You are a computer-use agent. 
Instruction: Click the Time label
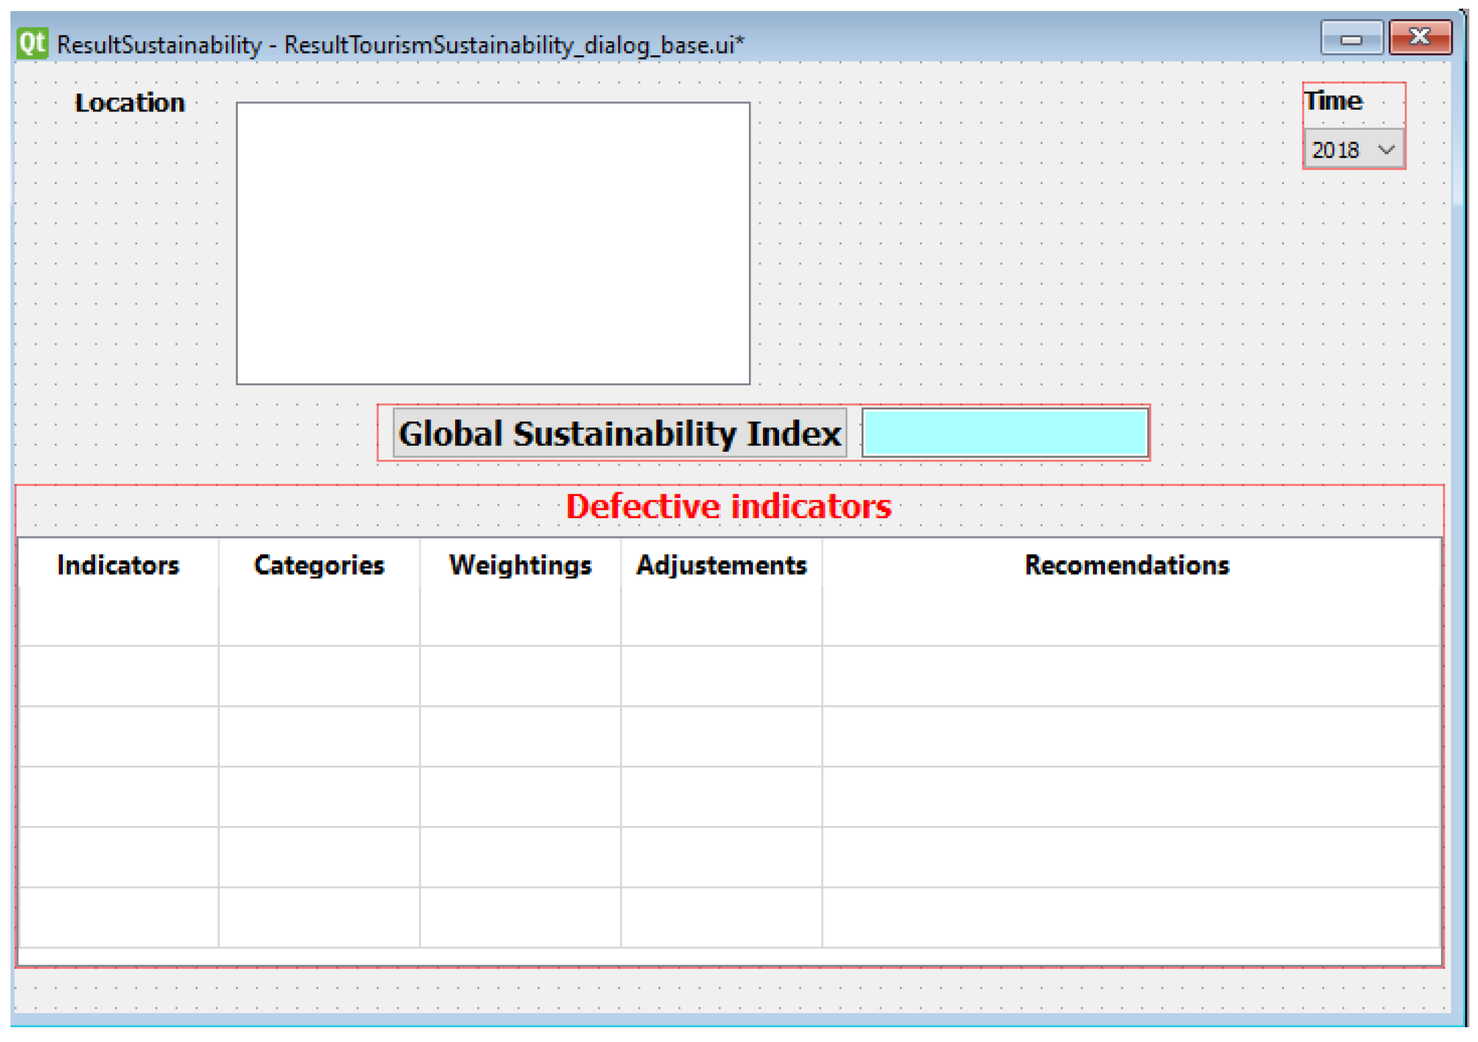(x=1333, y=101)
